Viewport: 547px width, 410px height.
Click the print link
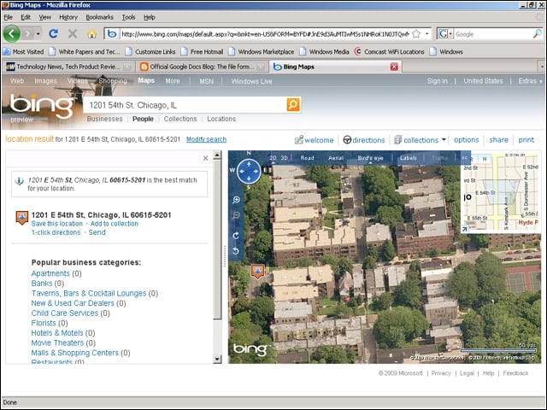click(526, 140)
